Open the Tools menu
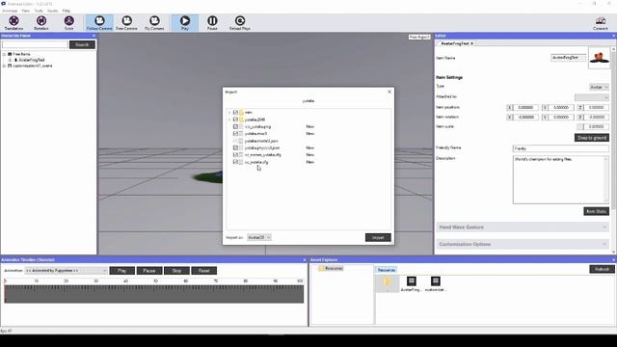Image resolution: width=617 pixels, height=347 pixels. 39,11
